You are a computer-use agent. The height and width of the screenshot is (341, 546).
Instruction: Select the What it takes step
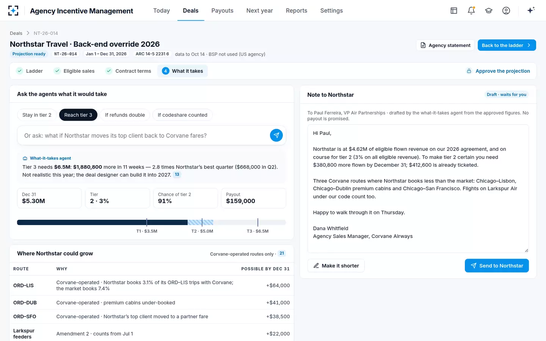182,71
